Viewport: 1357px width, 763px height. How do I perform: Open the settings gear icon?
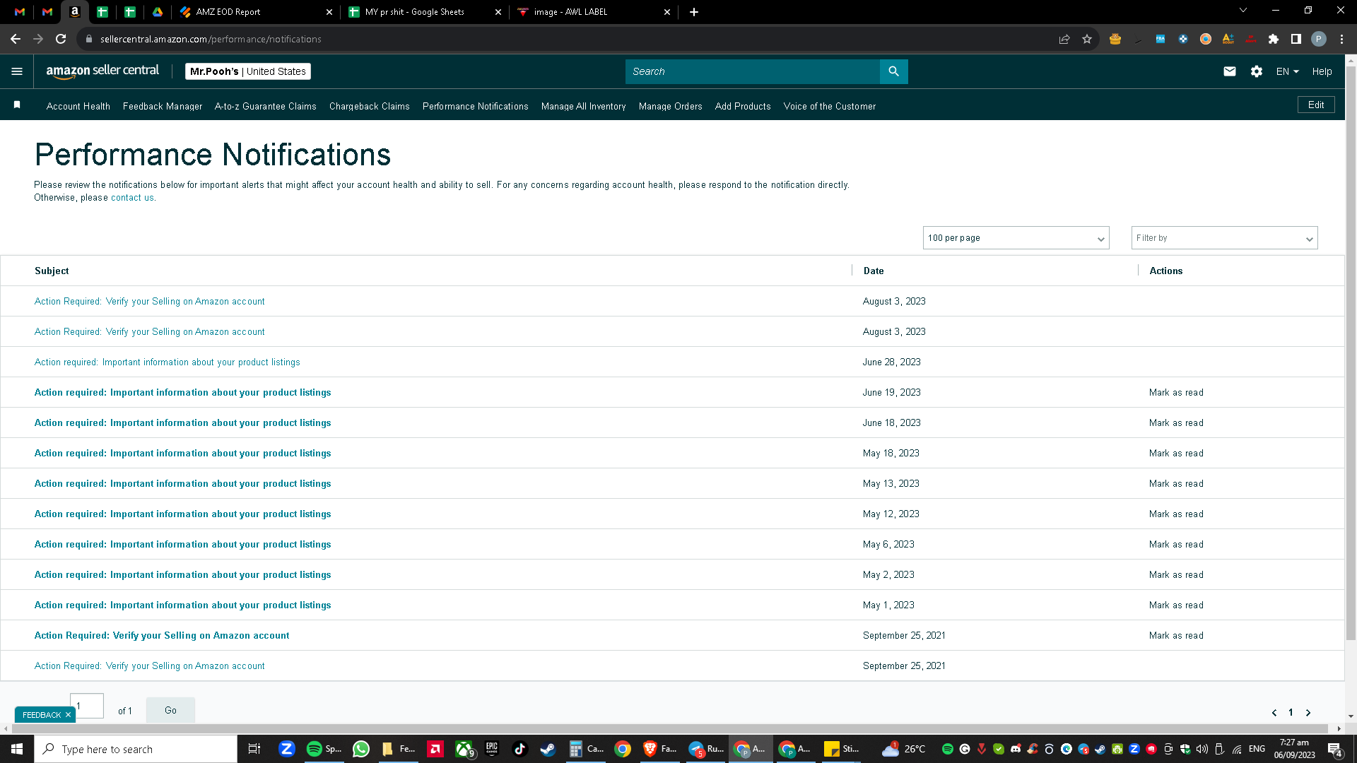point(1257,71)
